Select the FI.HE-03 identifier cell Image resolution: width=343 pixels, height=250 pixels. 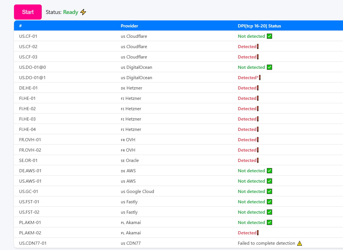(27, 119)
